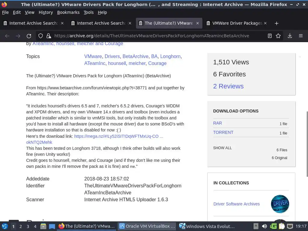Open the Driver Software Archives collection link
The height and width of the screenshot is (231, 308).
[236, 204]
